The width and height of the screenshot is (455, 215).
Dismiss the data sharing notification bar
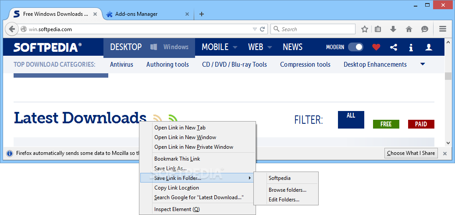point(445,154)
